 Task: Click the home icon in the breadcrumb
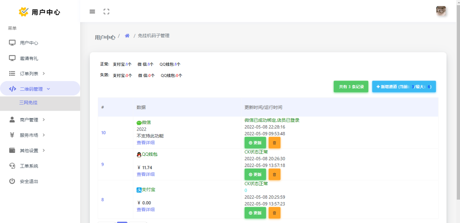[x=127, y=36]
